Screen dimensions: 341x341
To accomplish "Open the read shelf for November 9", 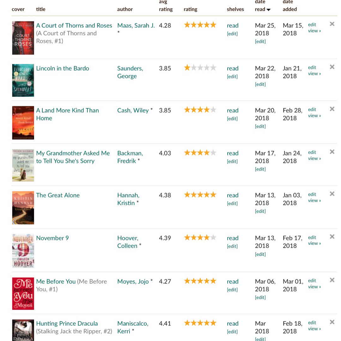I will (x=232, y=238).
